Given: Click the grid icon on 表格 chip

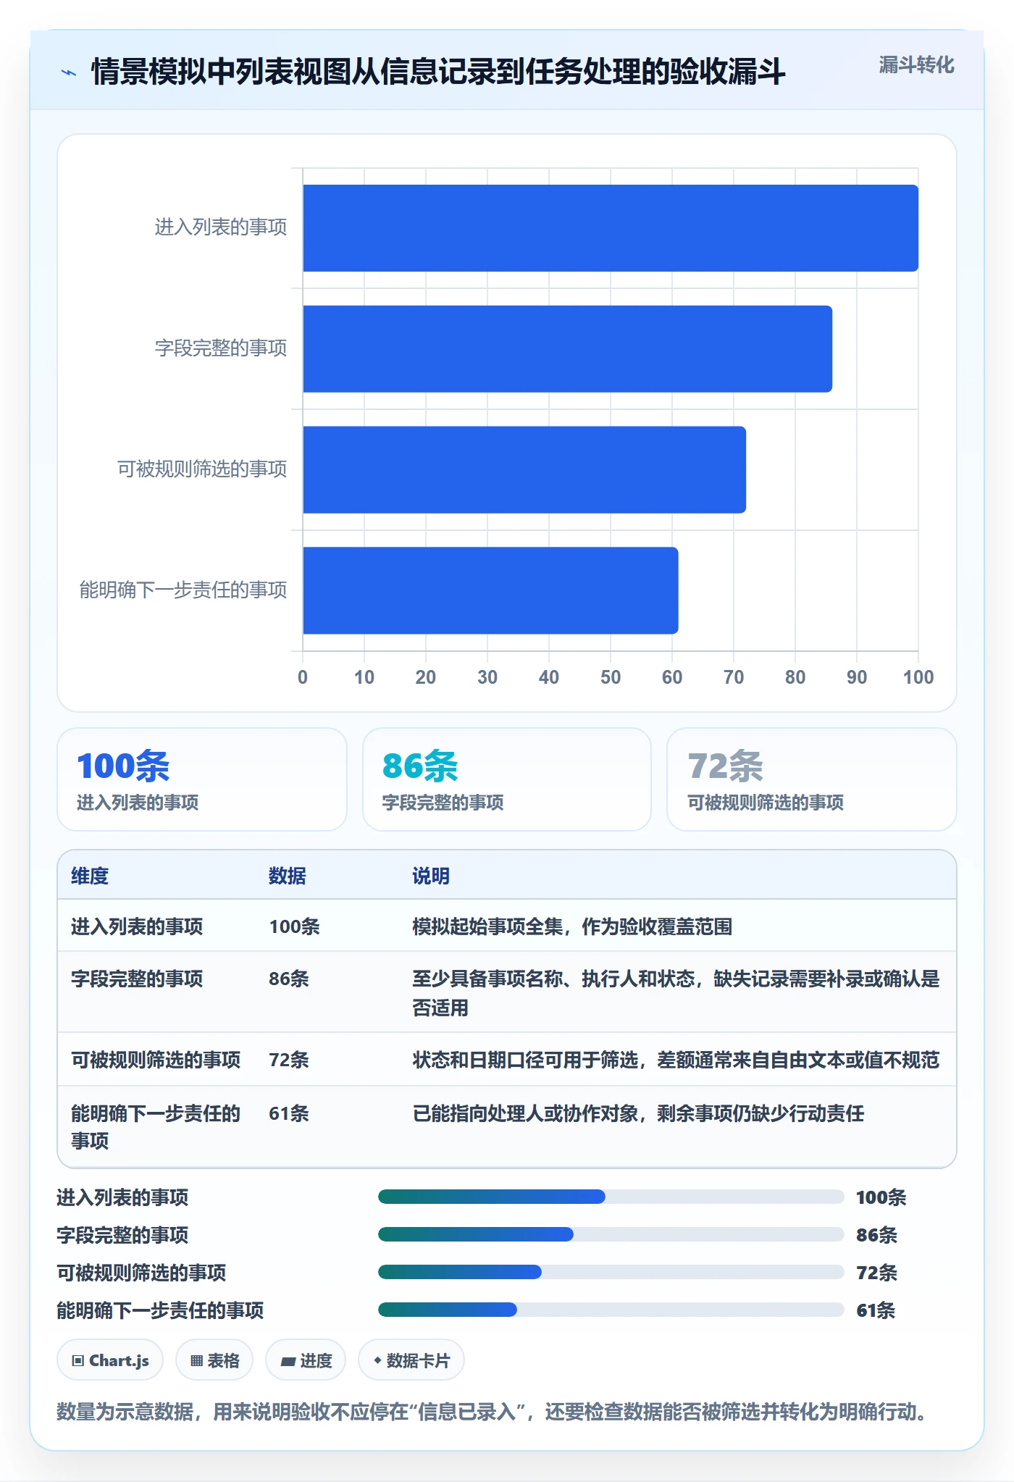Looking at the screenshot, I should point(196,1361).
